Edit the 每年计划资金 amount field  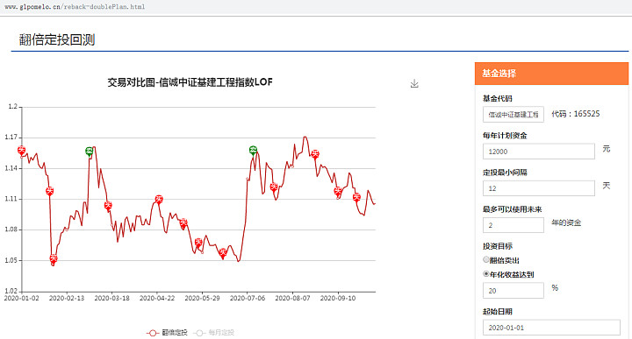click(538, 152)
